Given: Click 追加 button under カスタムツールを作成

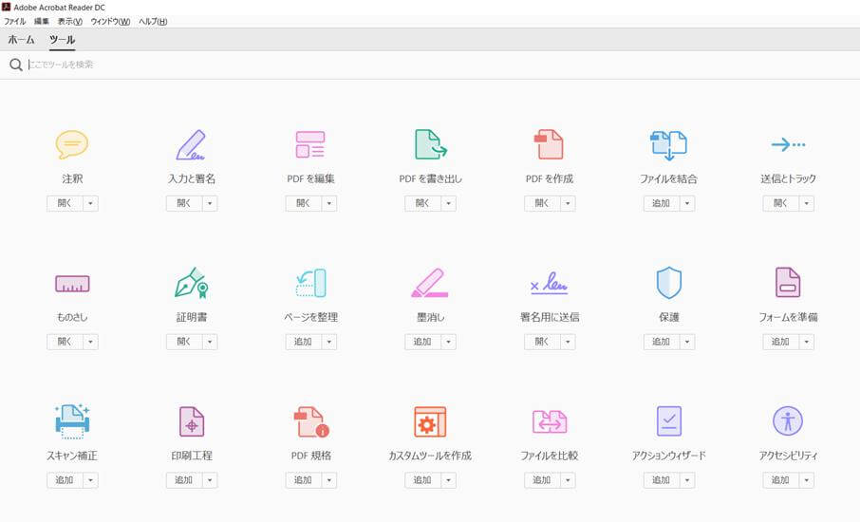Looking at the screenshot, I should (422, 480).
